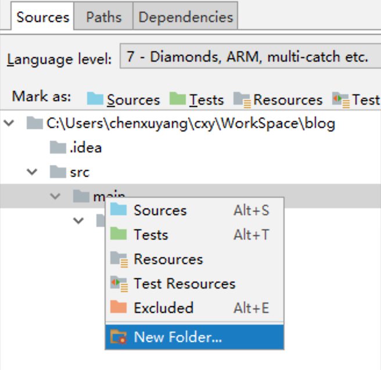Screen dimensions: 381x370
Task: Switch to the Paths tab
Action: (104, 17)
